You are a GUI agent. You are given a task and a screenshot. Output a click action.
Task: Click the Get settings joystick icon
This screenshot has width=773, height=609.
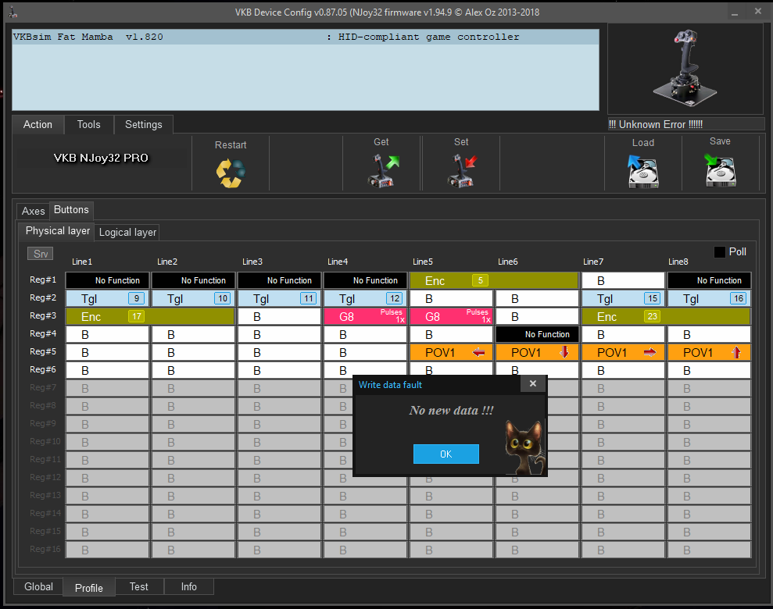click(x=383, y=170)
